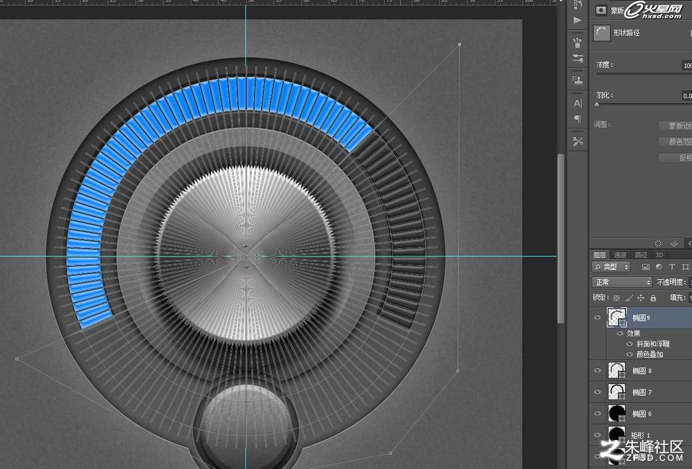Open the Paragraph panel pilcrow icon
692x469 pixels.
pyautogui.click(x=578, y=119)
